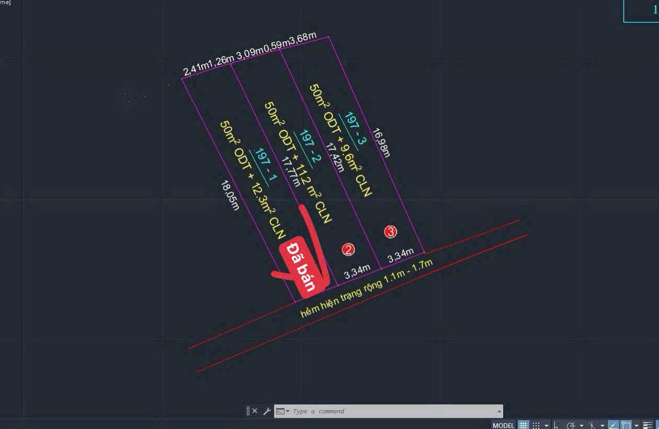
Task: Select the '17,42m' dimension text
Action: click(x=335, y=156)
